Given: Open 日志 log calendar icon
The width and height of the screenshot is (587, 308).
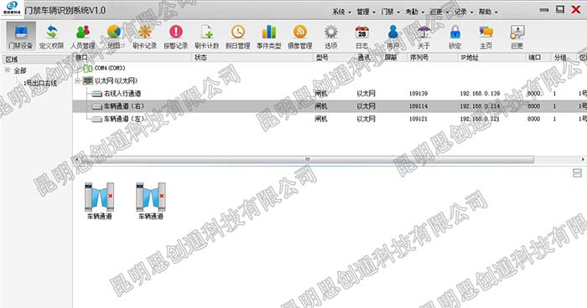Looking at the screenshot, I should [361, 36].
